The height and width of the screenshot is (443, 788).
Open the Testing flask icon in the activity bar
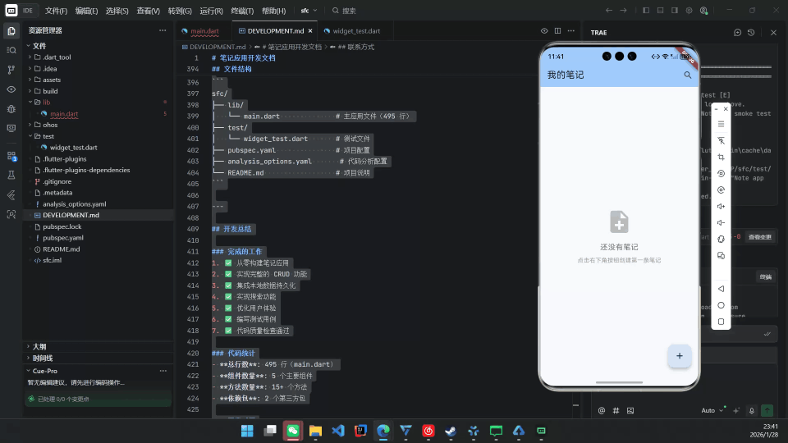click(x=11, y=176)
